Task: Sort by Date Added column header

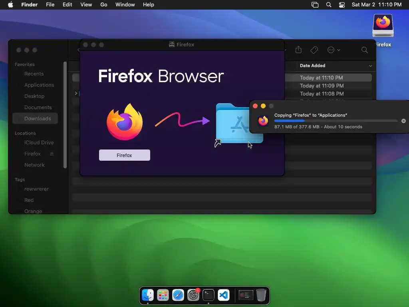Action: (x=312, y=66)
